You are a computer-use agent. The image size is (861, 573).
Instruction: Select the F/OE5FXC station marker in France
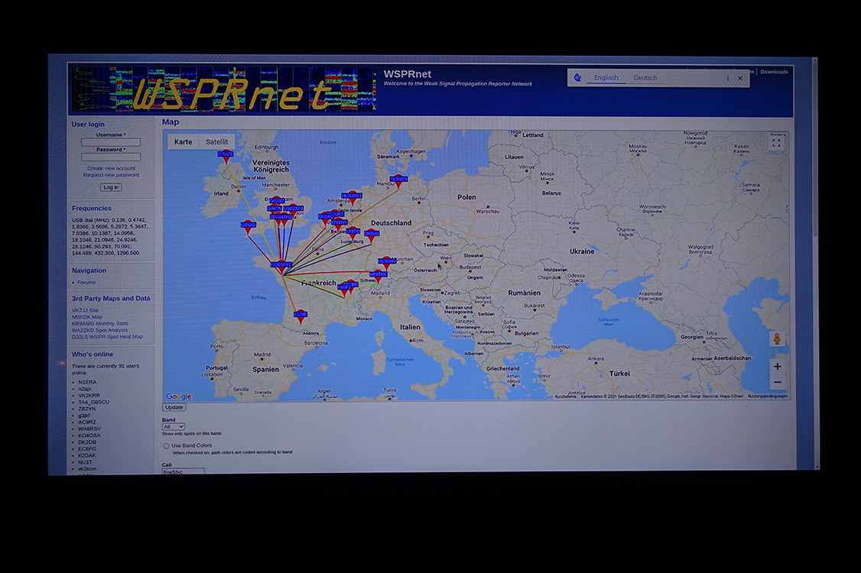pos(281,267)
